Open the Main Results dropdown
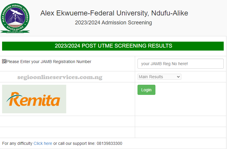 (159, 77)
